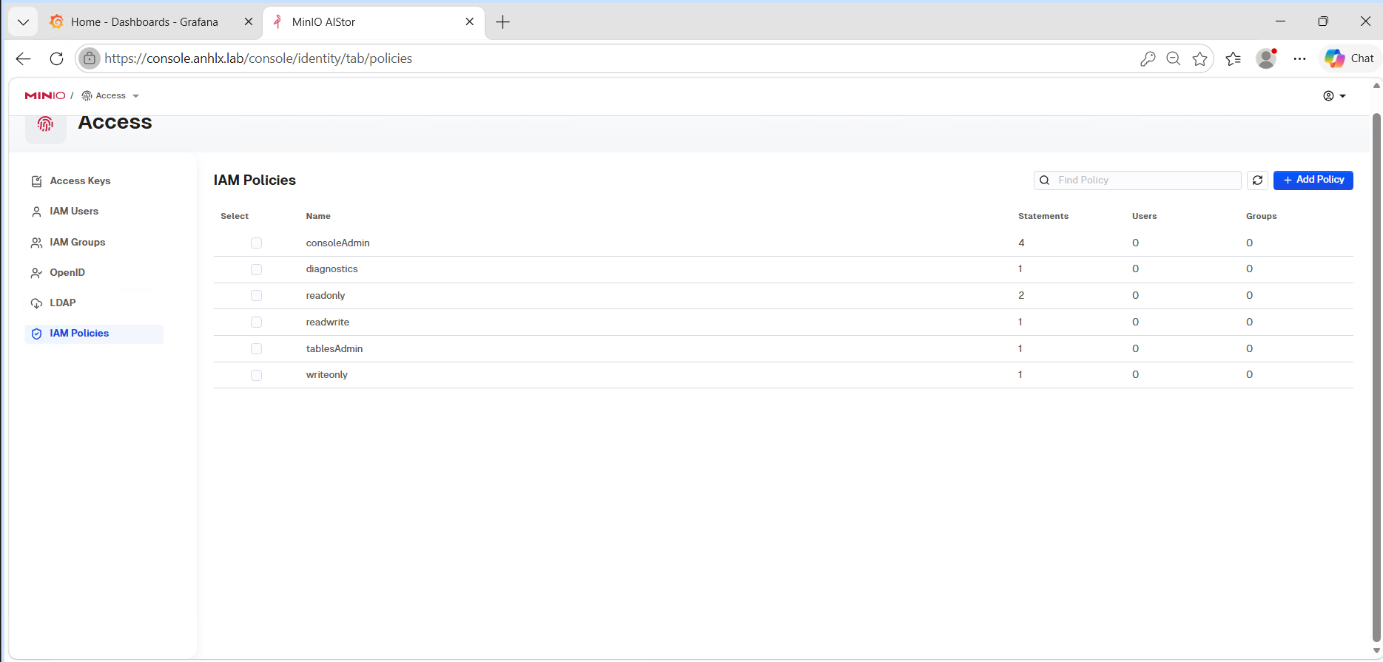Open the readonly policy
Screen dimensions: 1383x662
coord(326,296)
